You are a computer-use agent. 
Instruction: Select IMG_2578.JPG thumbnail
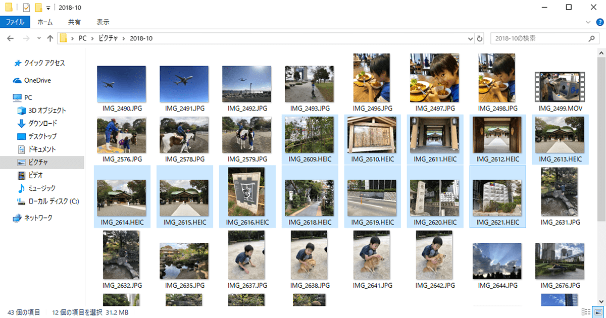184,135
